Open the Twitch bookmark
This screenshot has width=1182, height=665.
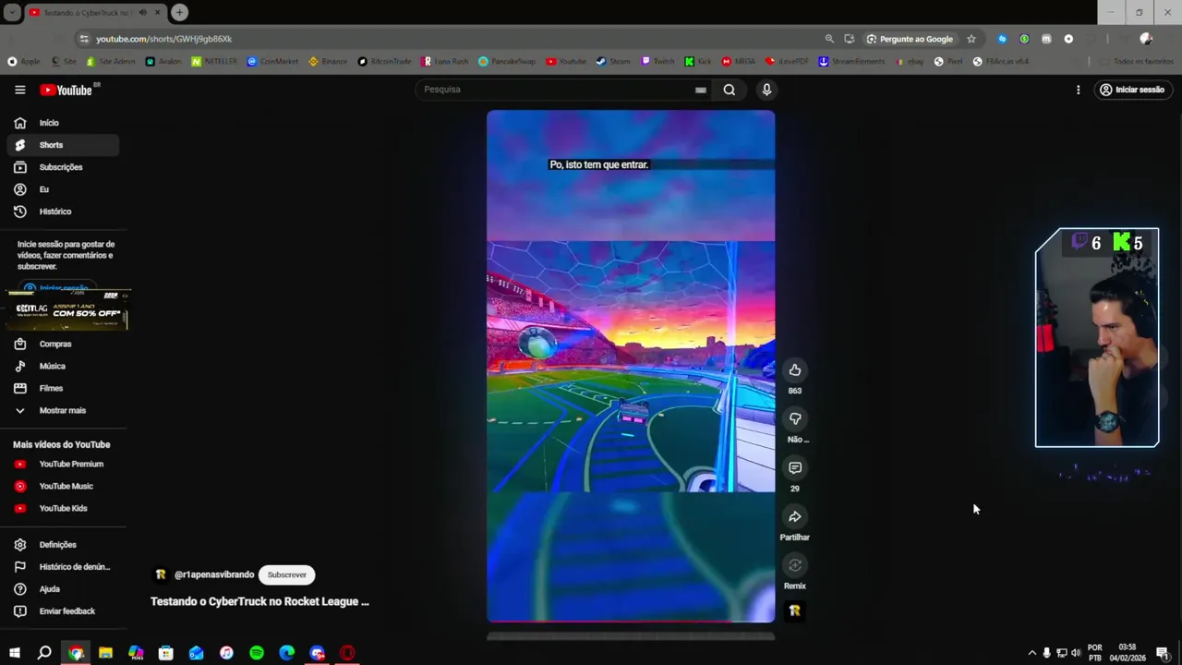point(658,62)
